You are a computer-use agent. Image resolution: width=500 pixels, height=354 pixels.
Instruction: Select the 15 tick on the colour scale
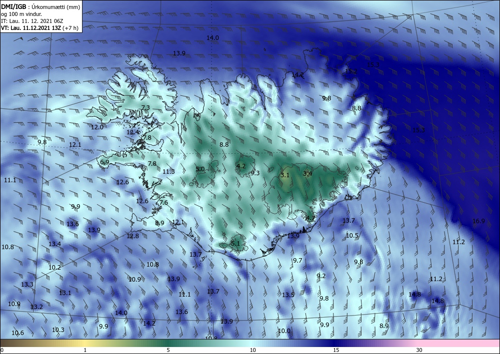(336, 350)
